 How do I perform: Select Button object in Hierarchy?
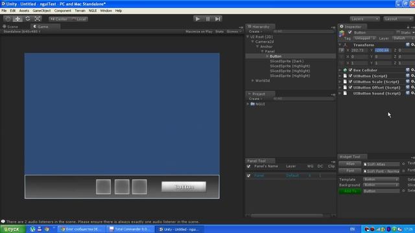pyautogui.click(x=276, y=56)
